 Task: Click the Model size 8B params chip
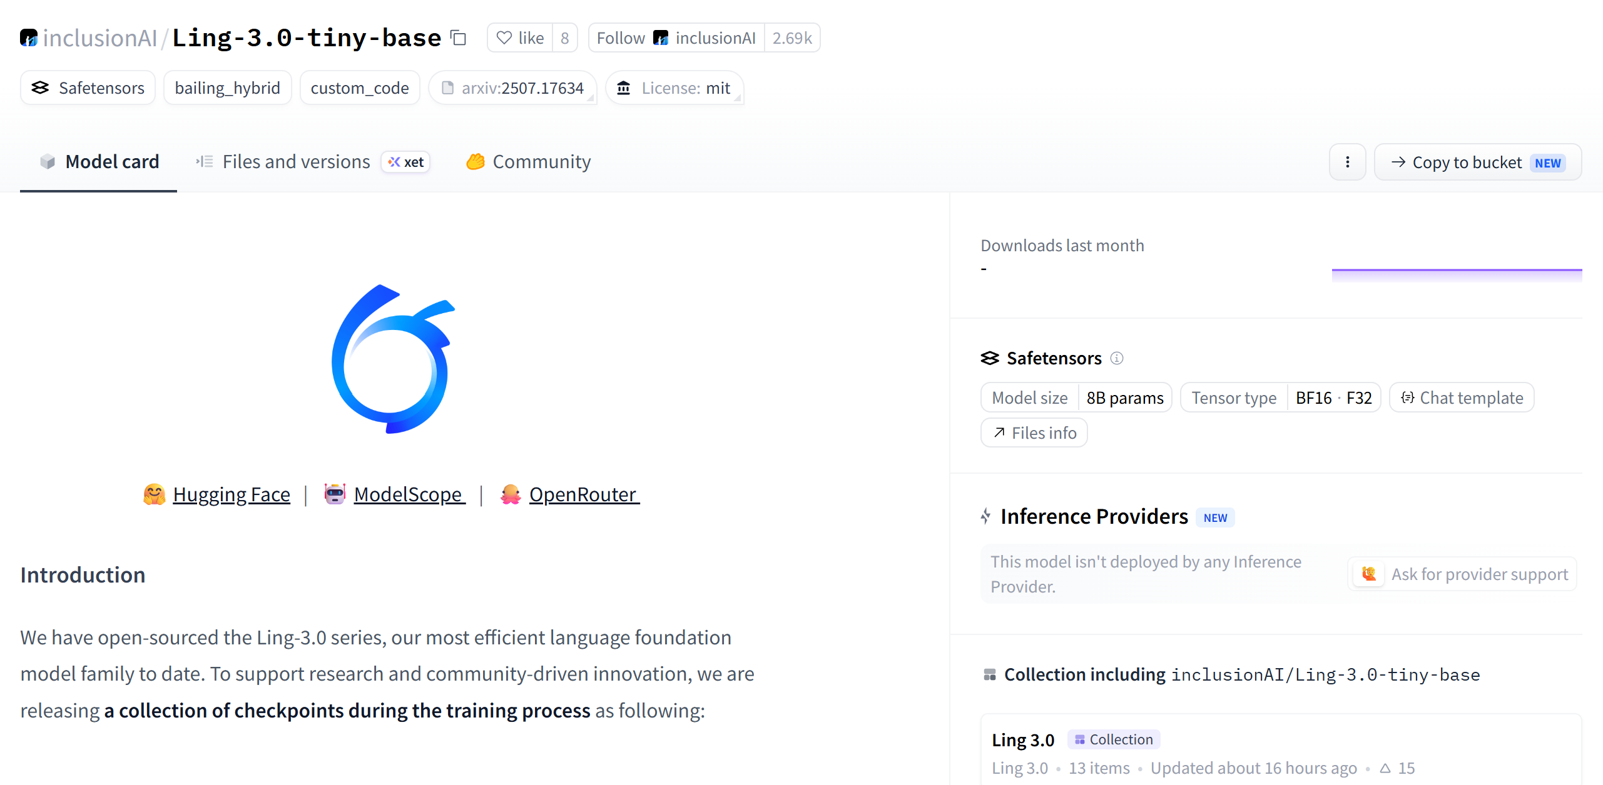point(1076,397)
